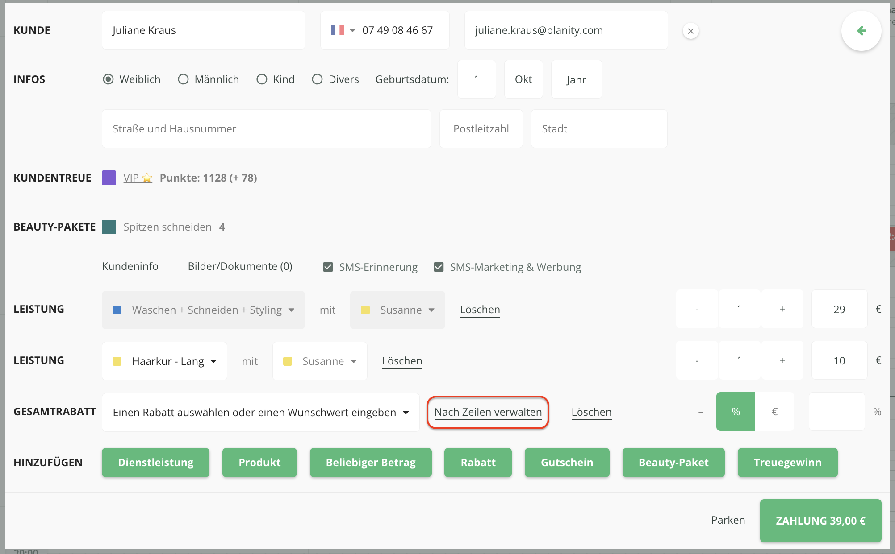Open the Haarkur - Lang service dropdown

pyautogui.click(x=164, y=361)
